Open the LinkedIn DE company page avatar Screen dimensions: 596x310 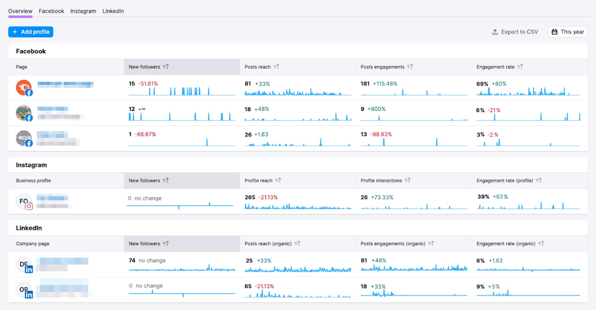click(x=24, y=265)
